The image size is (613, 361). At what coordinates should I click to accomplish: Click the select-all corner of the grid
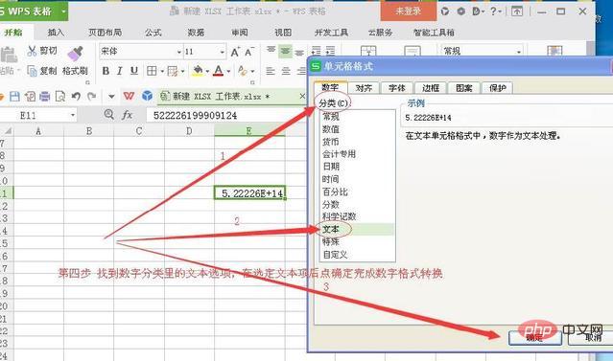coord(7,131)
